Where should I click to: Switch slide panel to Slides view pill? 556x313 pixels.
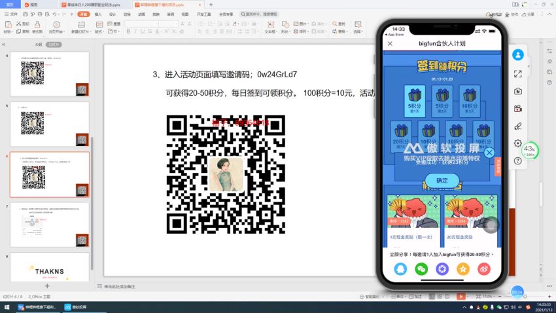pos(54,45)
